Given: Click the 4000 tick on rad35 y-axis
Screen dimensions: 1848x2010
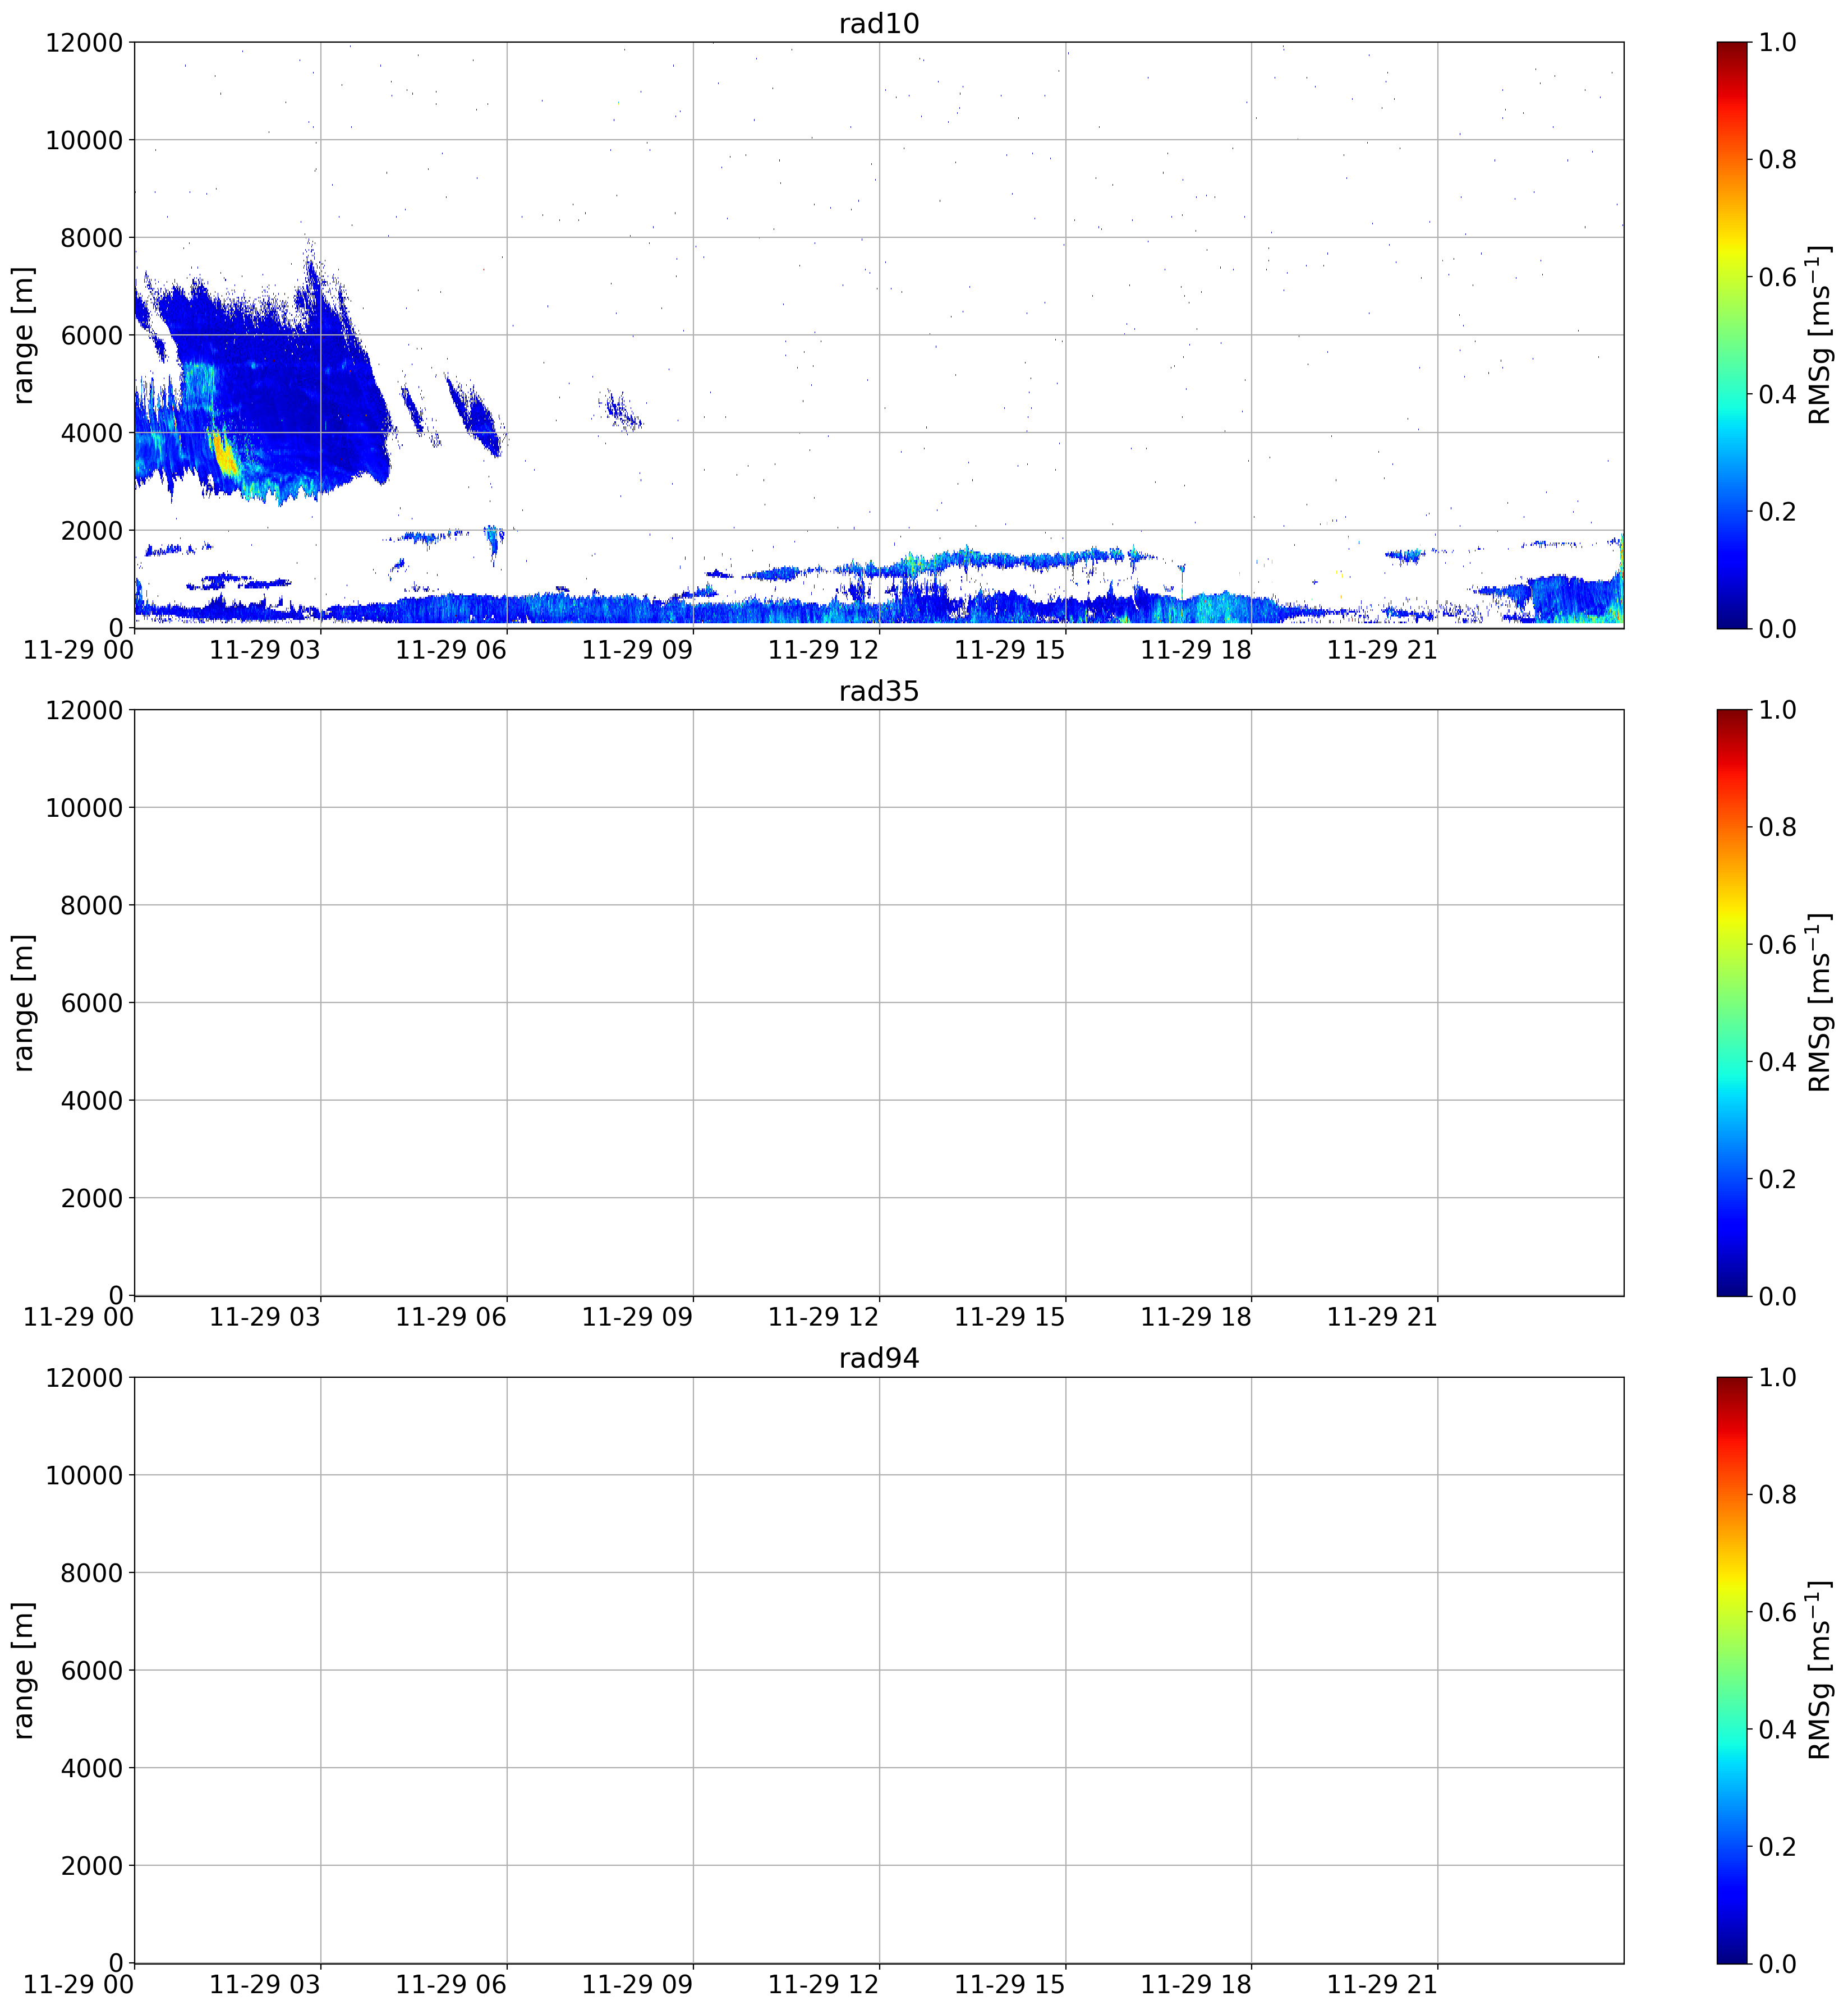Looking at the screenshot, I should (x=92, y=1101).
